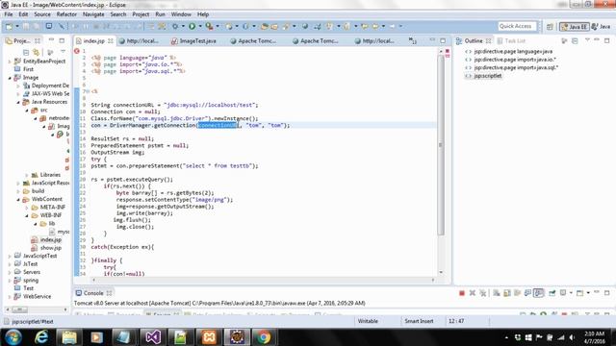Viewport: 616px width, 346px height.
Task: Click Smart Insert in status bar
Action: 419,321
